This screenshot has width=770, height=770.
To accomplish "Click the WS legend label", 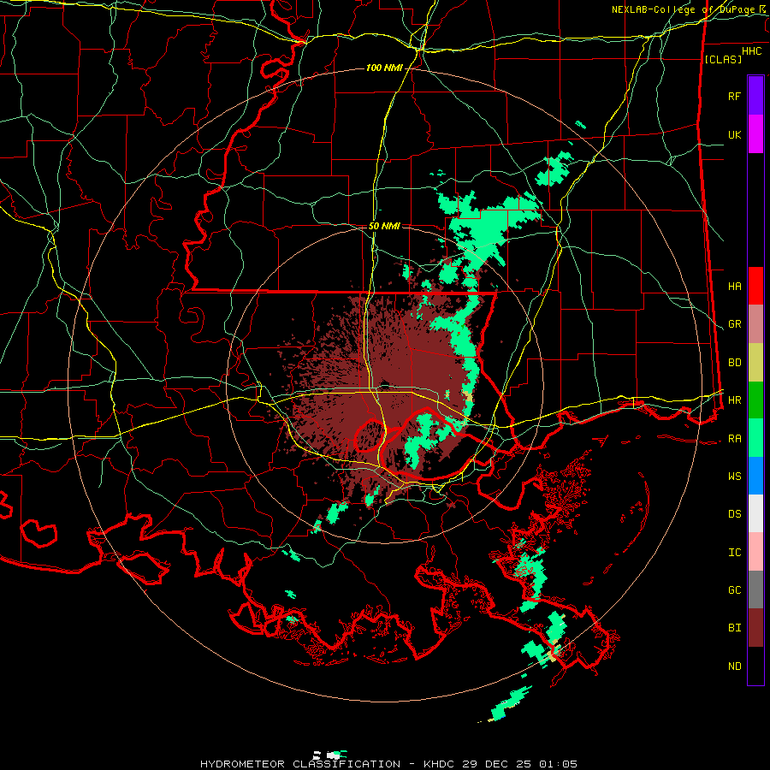I will tap(734, 477).
